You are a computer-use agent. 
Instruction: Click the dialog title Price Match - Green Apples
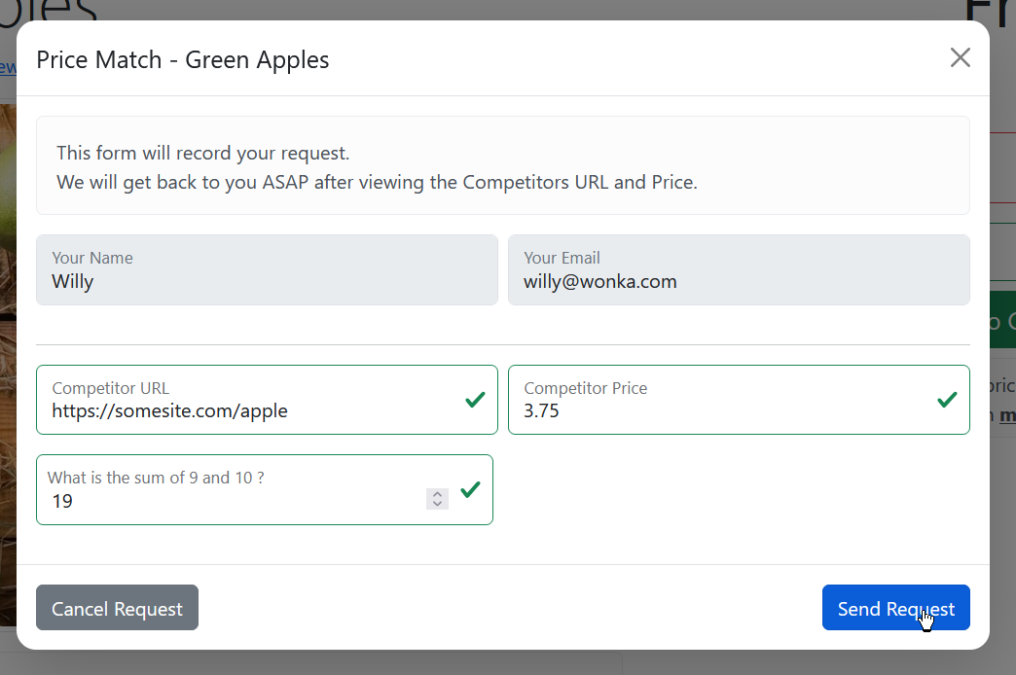tap(183, 59)
